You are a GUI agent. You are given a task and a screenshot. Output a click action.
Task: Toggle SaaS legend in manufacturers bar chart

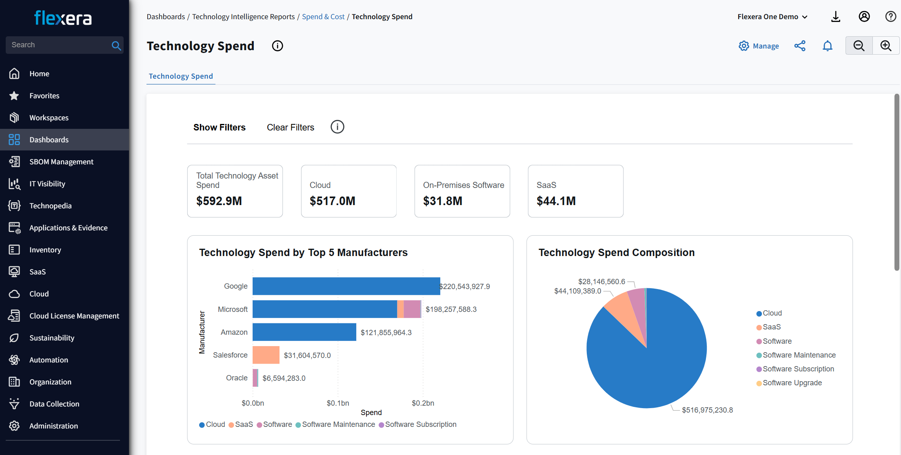click(x=241, y=424)
